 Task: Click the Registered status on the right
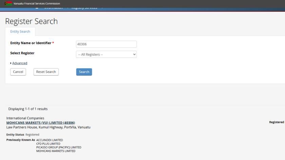[x=276, y=122]
